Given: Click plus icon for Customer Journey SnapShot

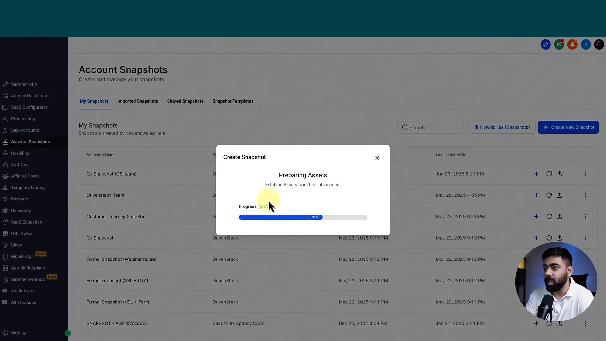Looking at the screenshot, I should pyautogui.click(x=536, y=217).
